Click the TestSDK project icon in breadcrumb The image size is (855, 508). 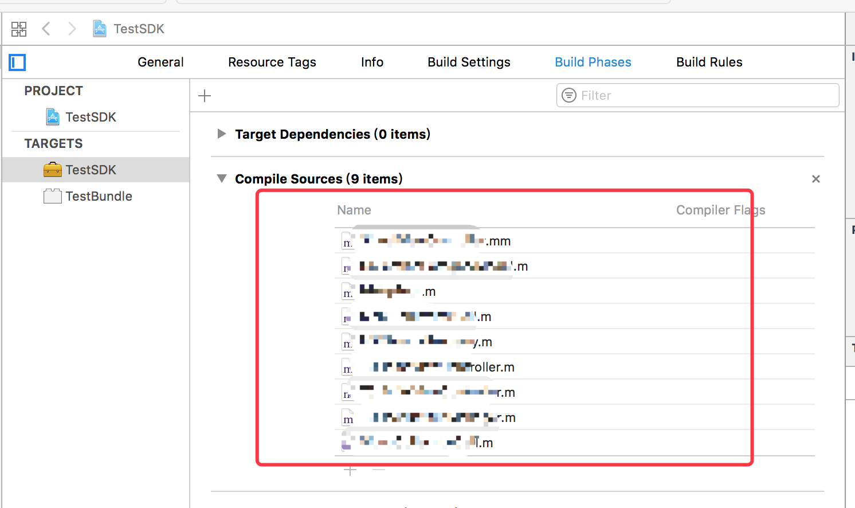pos(100,29)
